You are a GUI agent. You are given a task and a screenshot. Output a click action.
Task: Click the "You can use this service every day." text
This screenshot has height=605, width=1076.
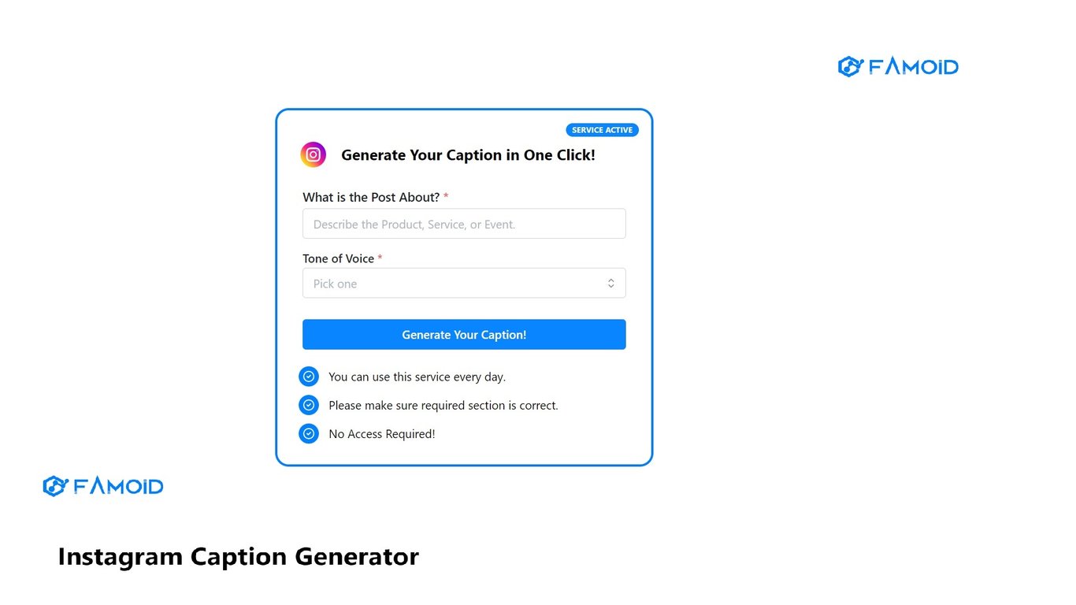point(417,377)
